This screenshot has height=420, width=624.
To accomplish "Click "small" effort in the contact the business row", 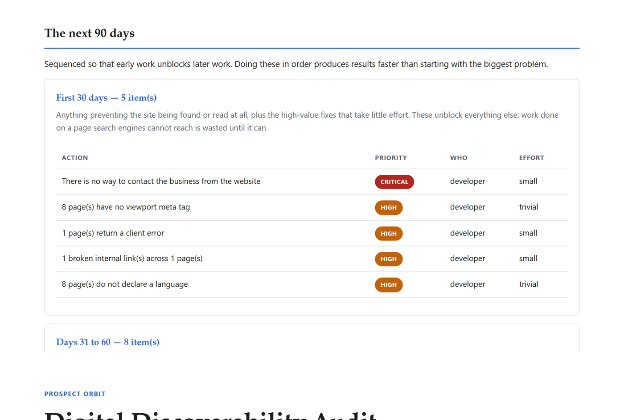I will (x=528, y=181).
